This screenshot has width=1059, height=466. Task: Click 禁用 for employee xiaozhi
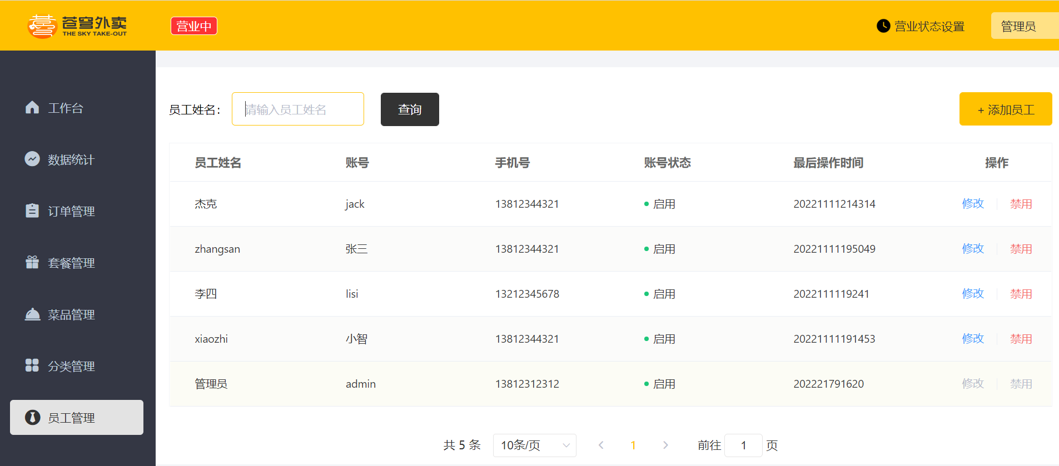pyautogui.click(x=1021, y=339)
